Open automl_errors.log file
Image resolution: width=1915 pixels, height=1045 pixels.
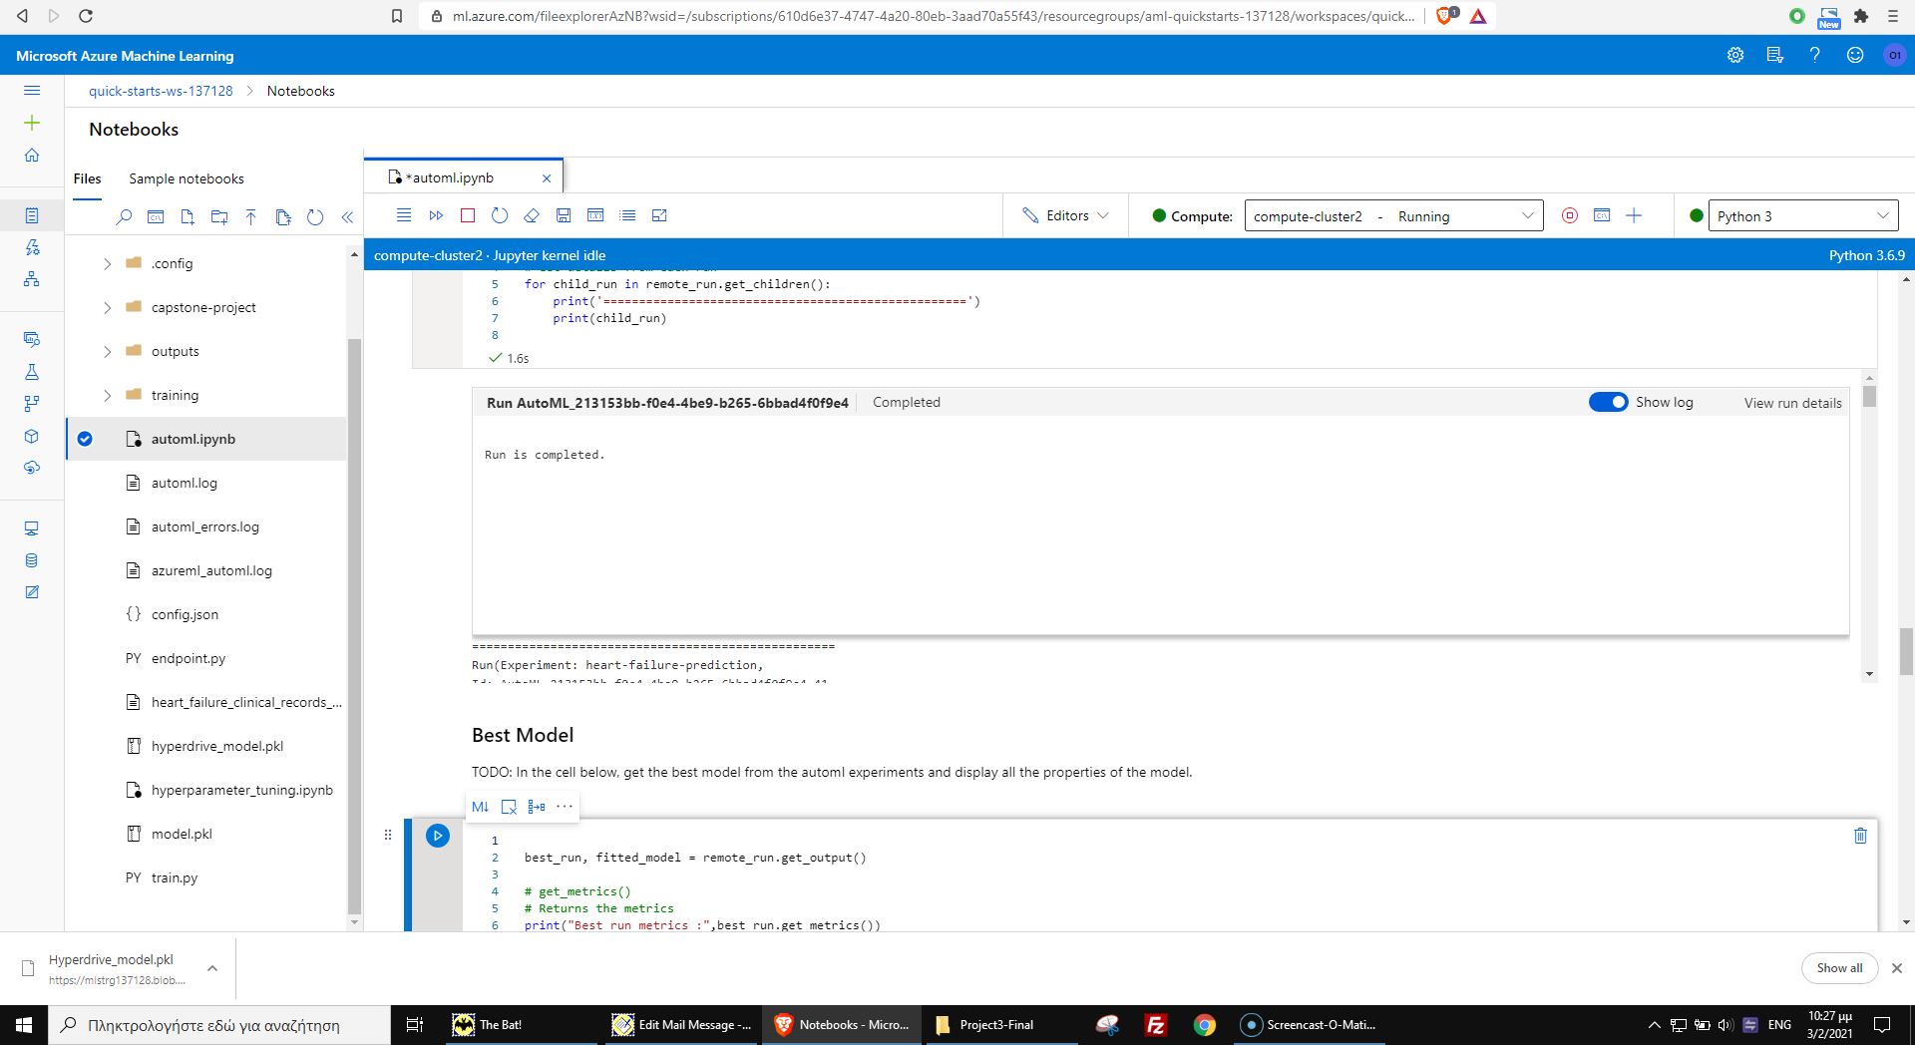click(x=207, y=526)
